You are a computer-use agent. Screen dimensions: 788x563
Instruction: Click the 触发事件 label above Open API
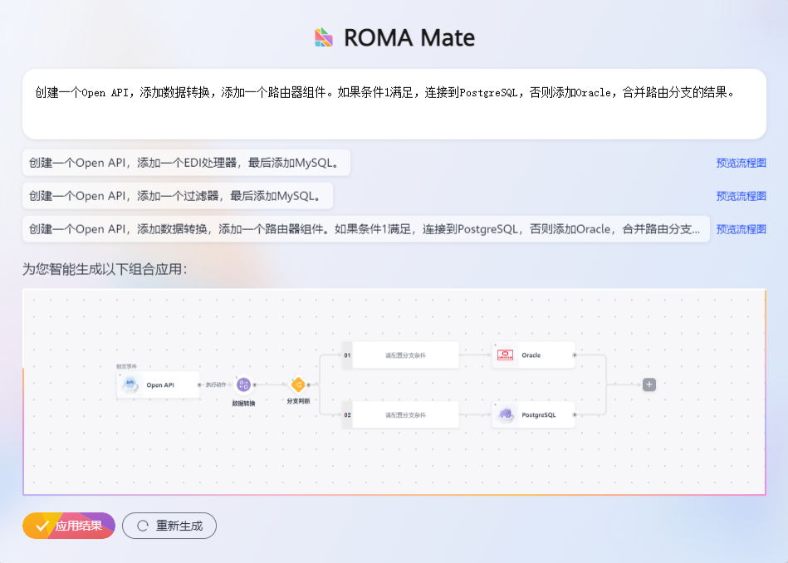[x=127, y=366]
